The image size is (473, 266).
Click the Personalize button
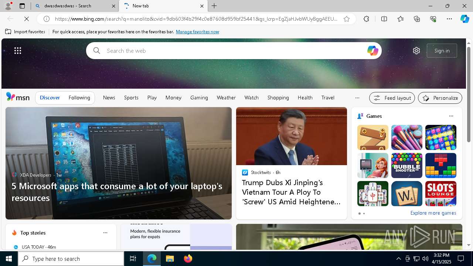point(440,98)
